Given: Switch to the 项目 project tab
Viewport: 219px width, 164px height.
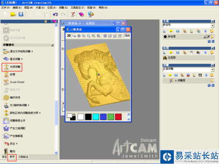Looking at the screenshot, I should 4,157.
